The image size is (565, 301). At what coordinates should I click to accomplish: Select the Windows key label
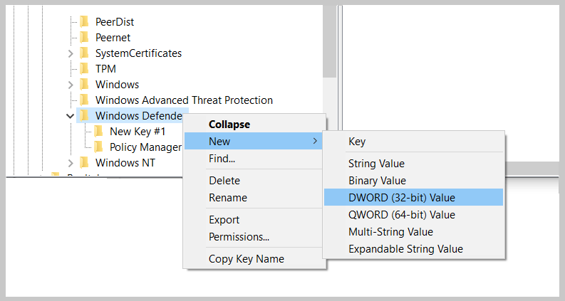(117, 85)
